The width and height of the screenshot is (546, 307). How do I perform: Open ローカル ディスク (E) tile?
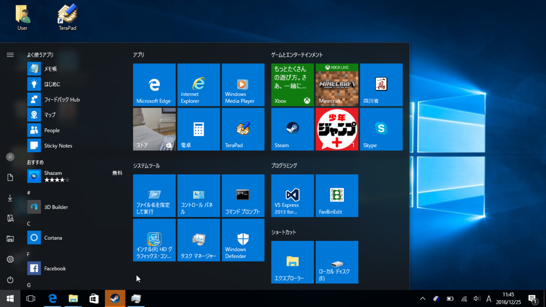(x=337, y=262)
